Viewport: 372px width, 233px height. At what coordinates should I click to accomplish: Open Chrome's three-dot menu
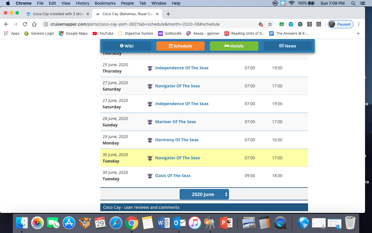[x=359, y=24]
